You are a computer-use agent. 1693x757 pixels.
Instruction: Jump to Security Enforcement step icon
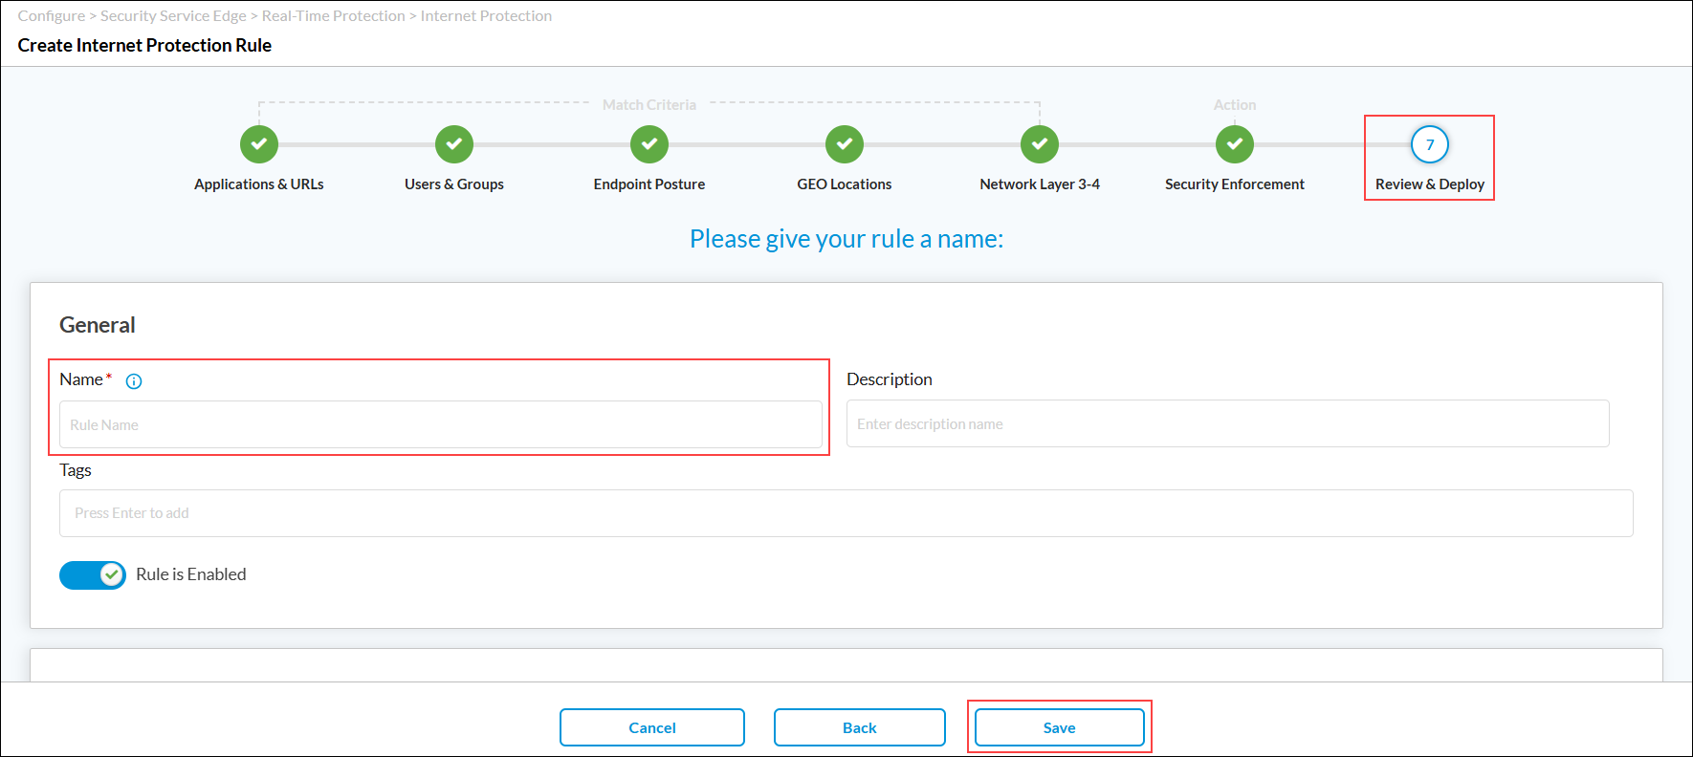click(1235, 144)
